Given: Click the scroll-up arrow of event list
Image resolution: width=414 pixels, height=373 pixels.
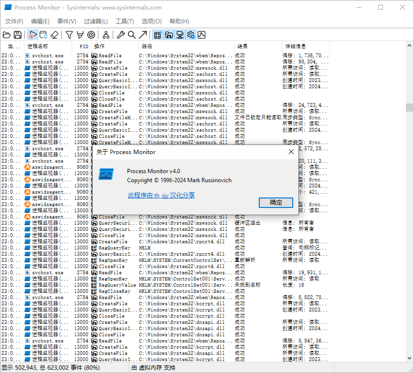Looking at the screenshot, I should [410, 45].
